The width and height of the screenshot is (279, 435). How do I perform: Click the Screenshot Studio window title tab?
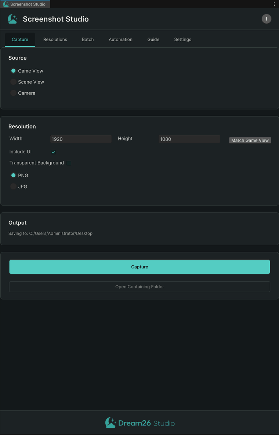25,4
